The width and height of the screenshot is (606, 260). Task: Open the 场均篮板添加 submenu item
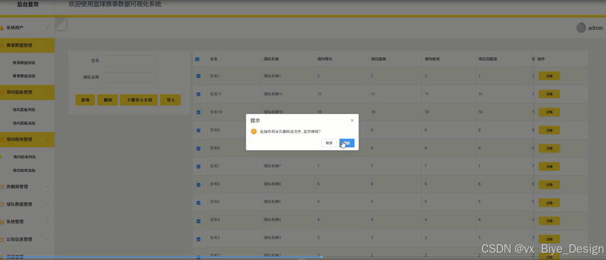24,123
